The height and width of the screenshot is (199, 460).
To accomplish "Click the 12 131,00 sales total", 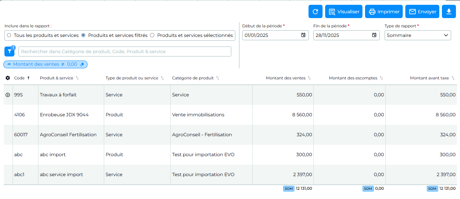I will [304, 189].
